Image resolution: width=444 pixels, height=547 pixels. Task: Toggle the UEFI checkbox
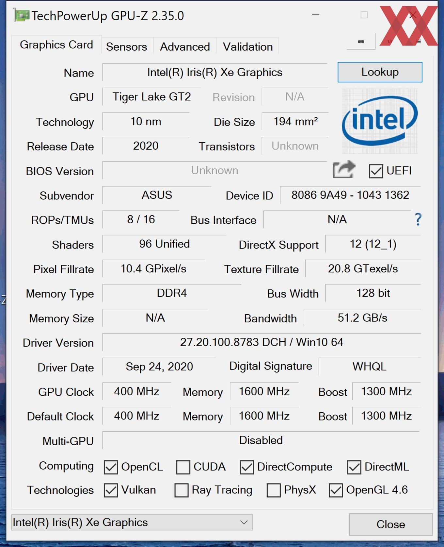[376, 171]
